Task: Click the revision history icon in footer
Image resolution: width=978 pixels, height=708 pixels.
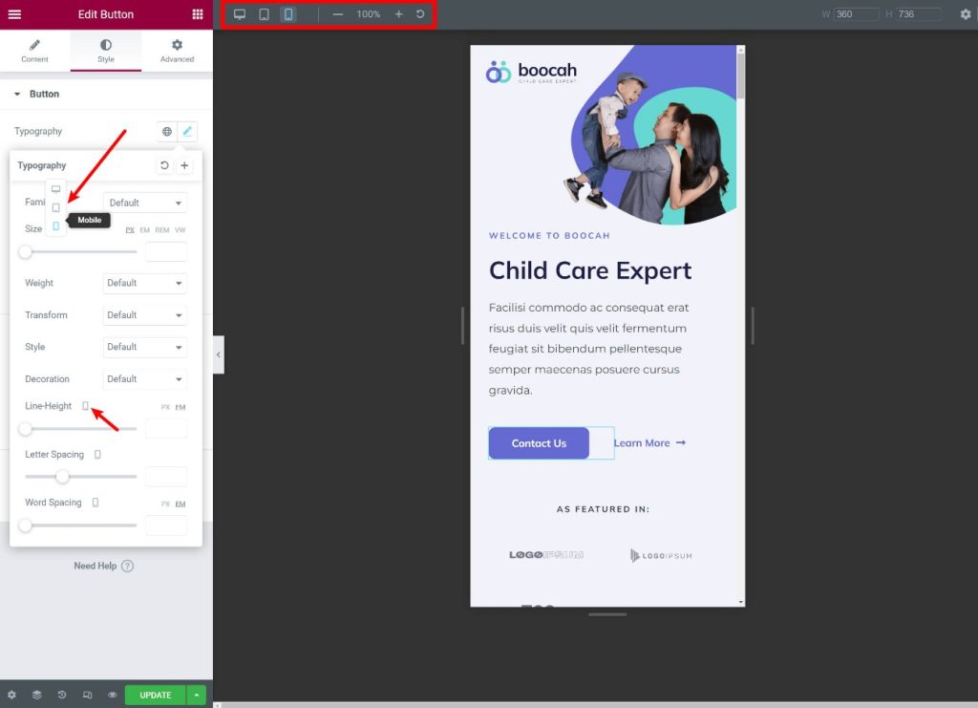Action: coord(62,695)
